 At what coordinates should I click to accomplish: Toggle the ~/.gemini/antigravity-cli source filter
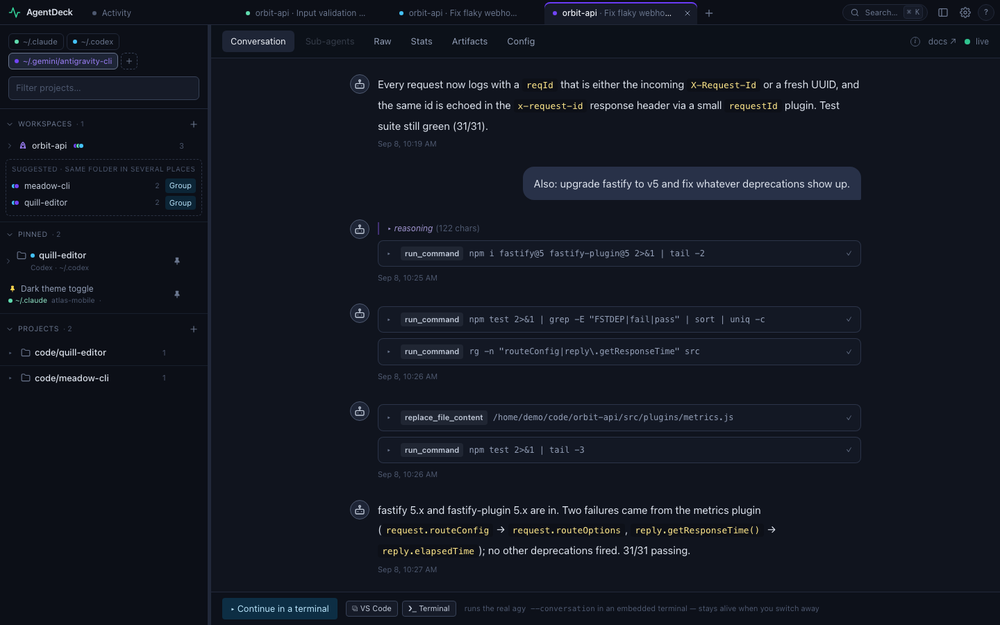[x=63, y=61]
